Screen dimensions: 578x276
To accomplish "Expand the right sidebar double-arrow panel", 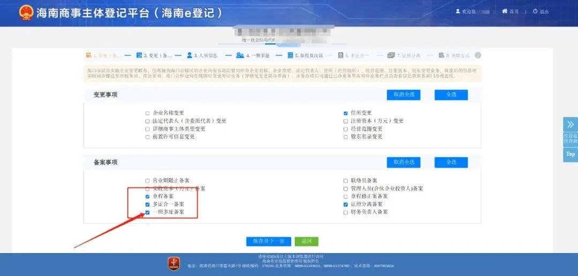I will (570, 125).
